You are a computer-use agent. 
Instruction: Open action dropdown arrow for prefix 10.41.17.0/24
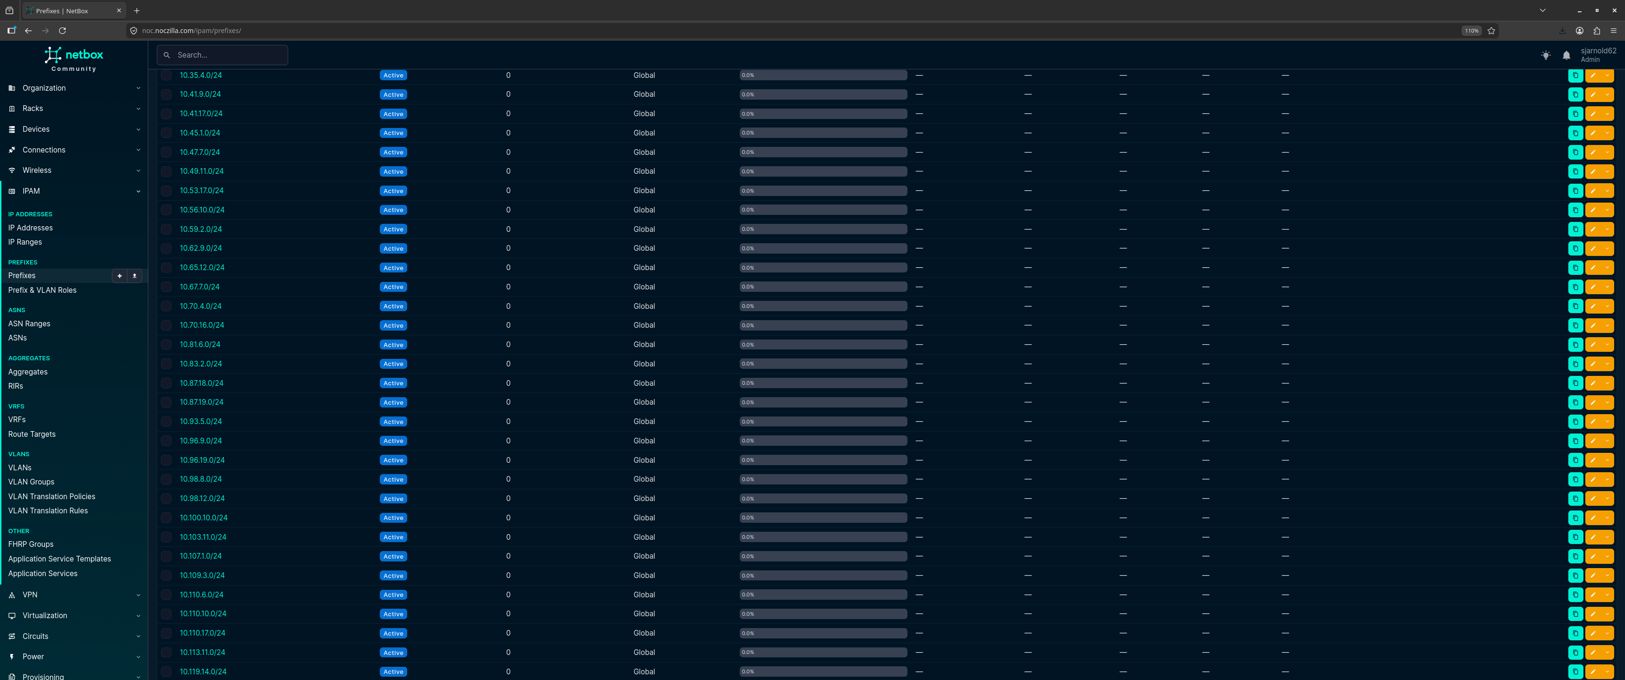coord(1607,113)
